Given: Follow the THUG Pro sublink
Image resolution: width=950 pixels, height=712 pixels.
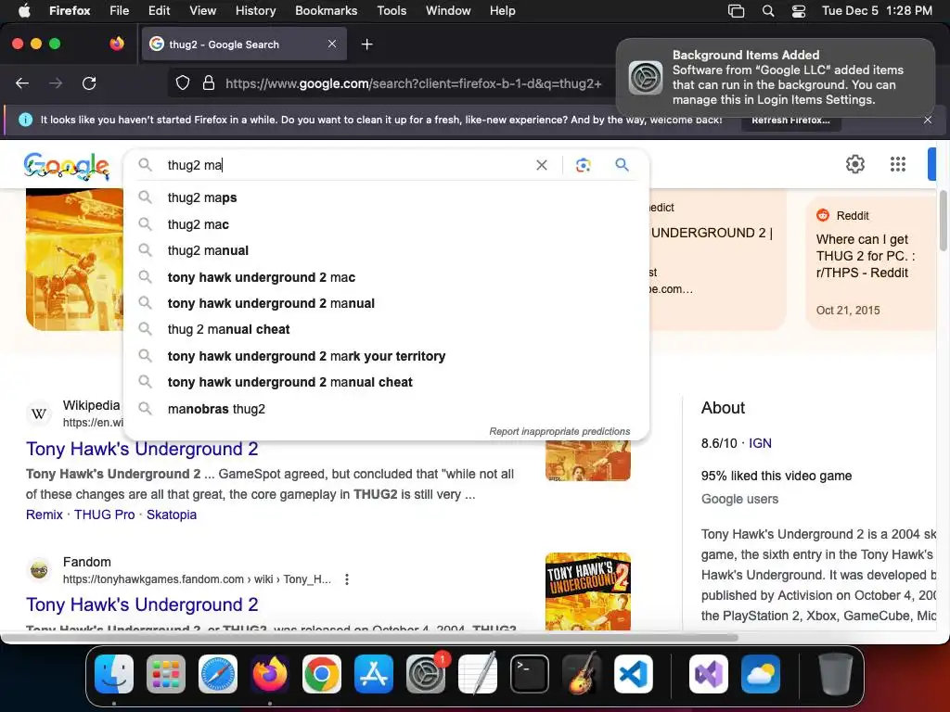Looking at the screenshot, I should click(x=104, y=515).
